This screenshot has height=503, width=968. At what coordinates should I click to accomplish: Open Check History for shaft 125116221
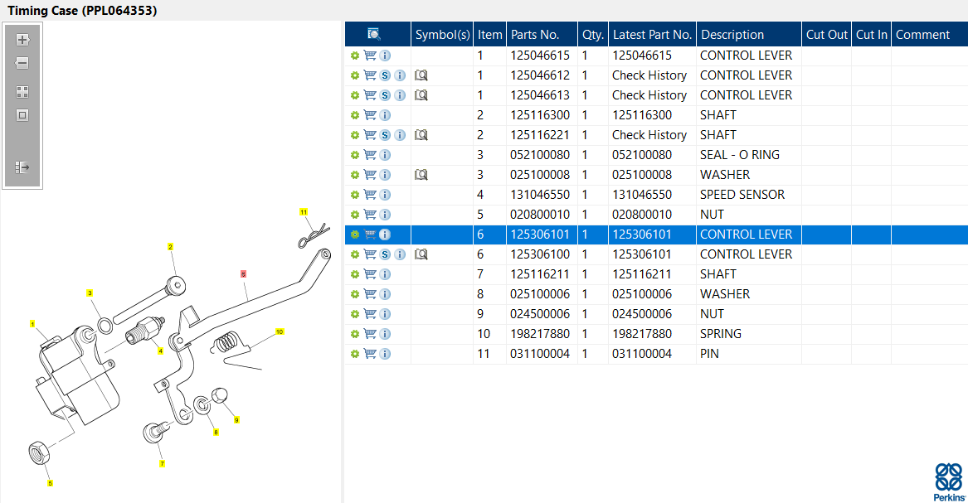point(649,135)
